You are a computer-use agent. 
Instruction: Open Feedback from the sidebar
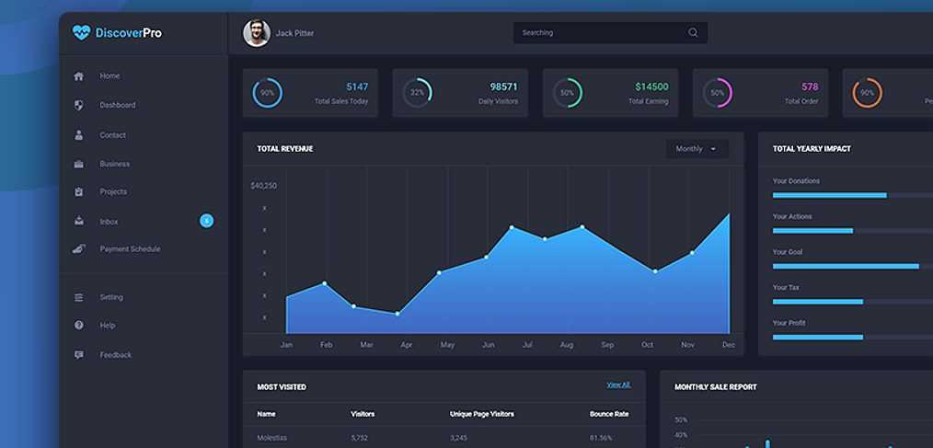pyautogui.click(x=115, y=355)
